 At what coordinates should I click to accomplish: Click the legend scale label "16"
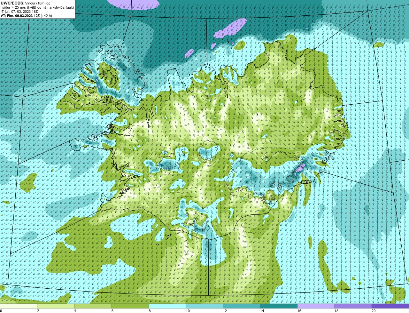(x=299, y=311)
